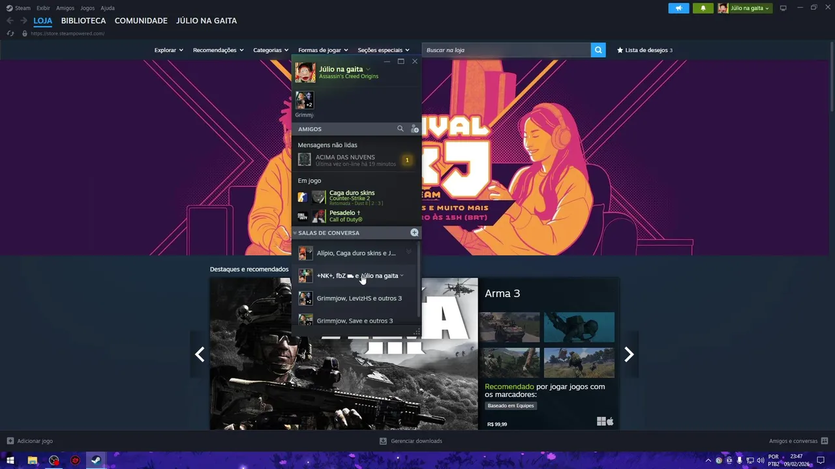Open Friends and chat grid icon
The image size is (835, 469).
(825, 441)
